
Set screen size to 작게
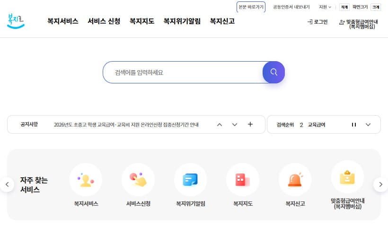[344, 7]
